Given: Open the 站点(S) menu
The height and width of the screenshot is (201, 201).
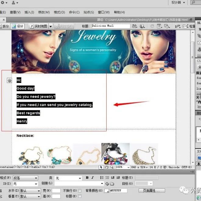Looking at the screenshot, I should [89, 12].
